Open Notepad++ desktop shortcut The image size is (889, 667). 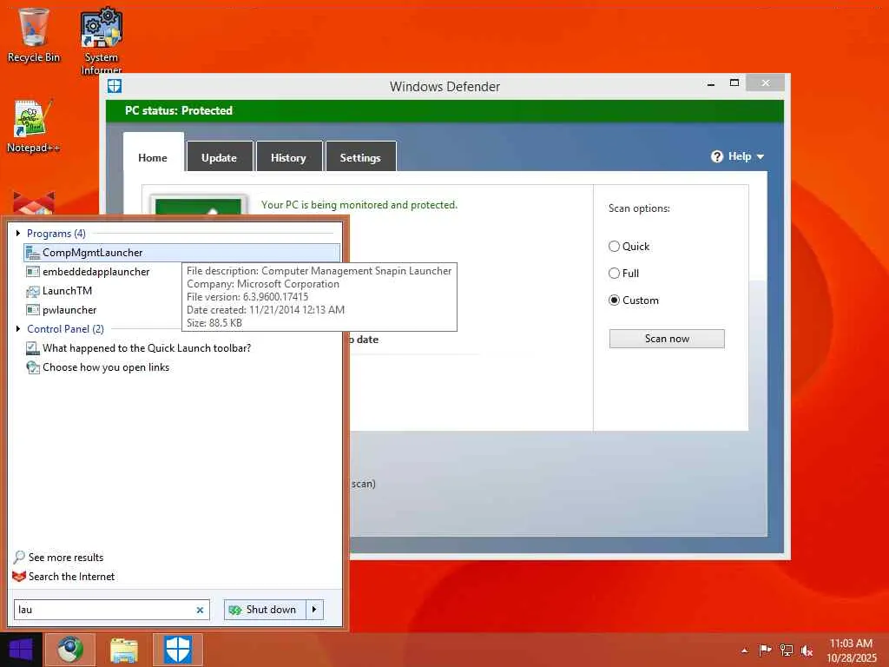point(34,126)
